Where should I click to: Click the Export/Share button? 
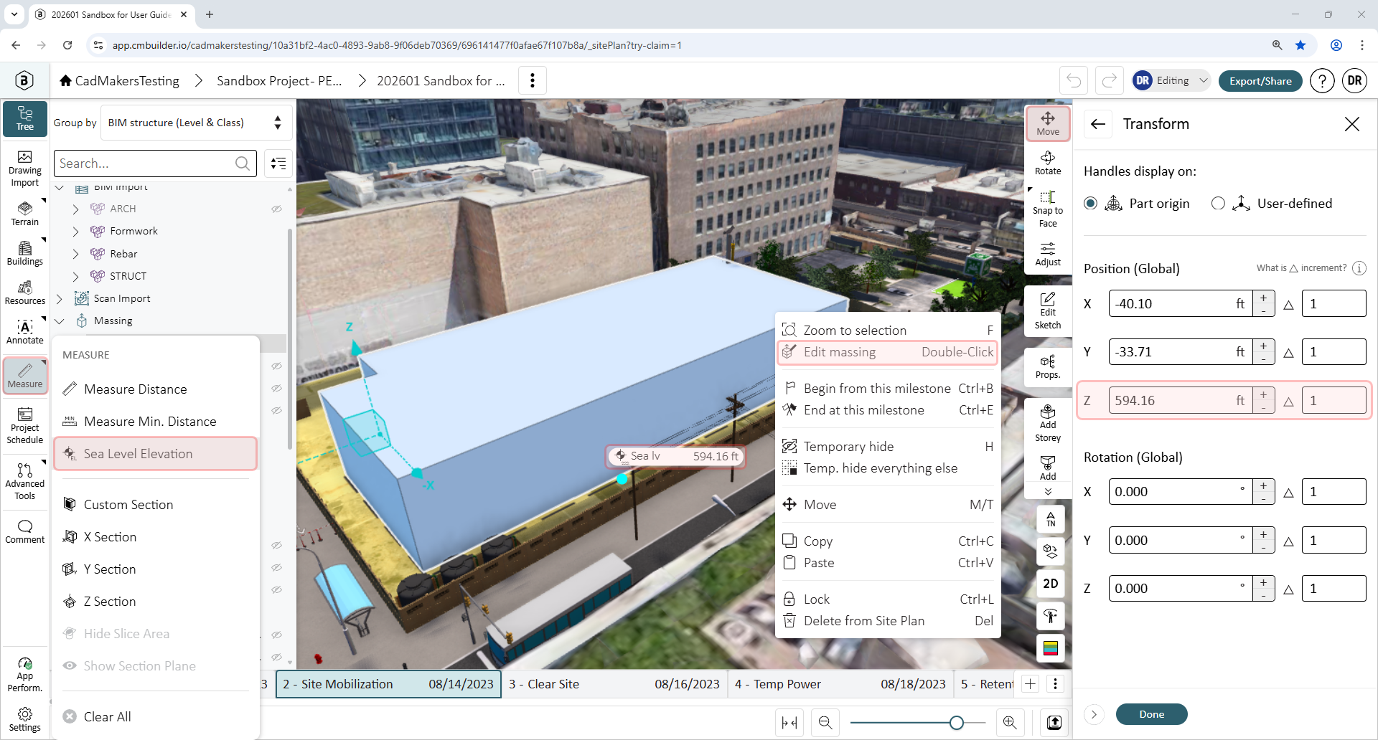pyautogui.click(x=1260, y=81)
